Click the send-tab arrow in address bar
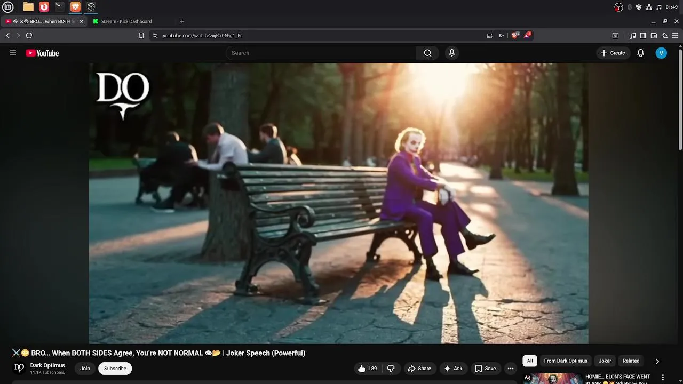Screen dimensions: 683x384 (501, 35)
